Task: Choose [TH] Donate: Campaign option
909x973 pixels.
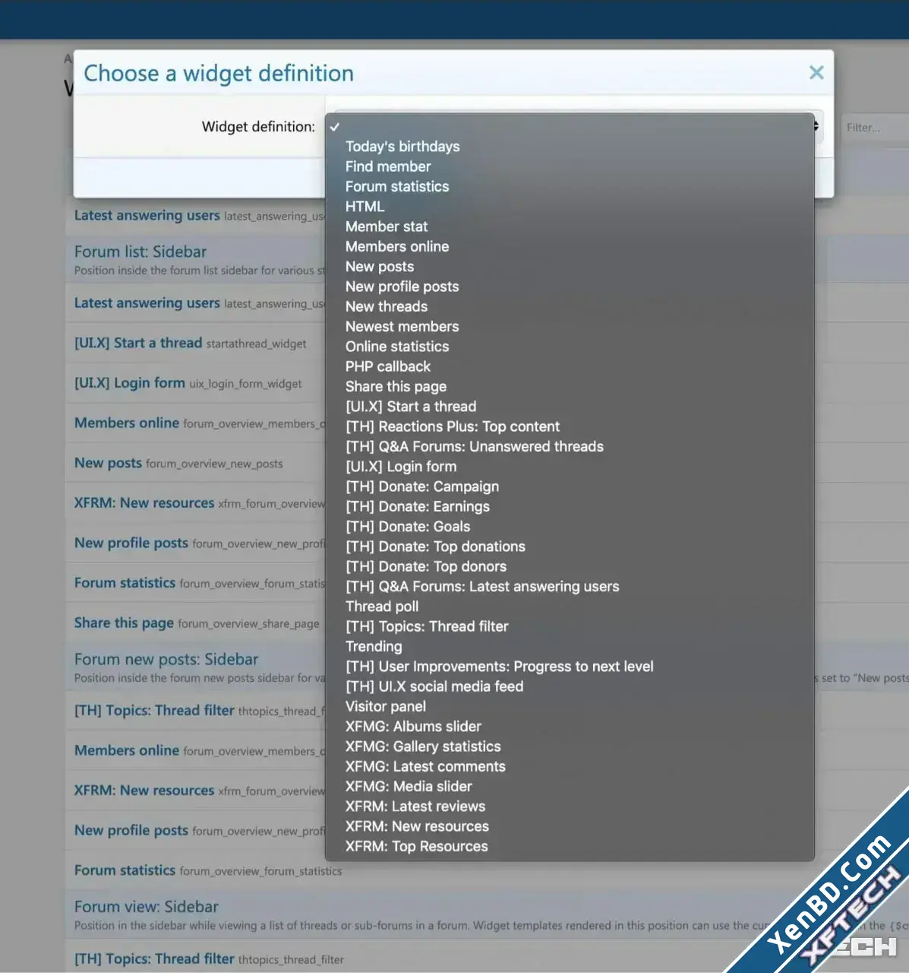Action: [570, 486]
